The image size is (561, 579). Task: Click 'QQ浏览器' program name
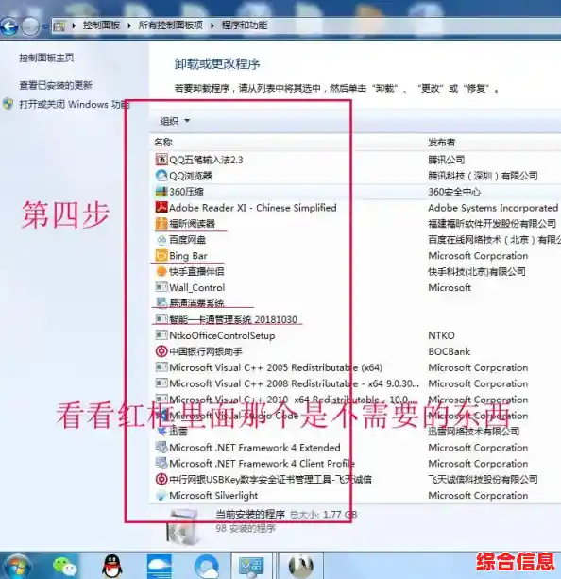point(191,176)
